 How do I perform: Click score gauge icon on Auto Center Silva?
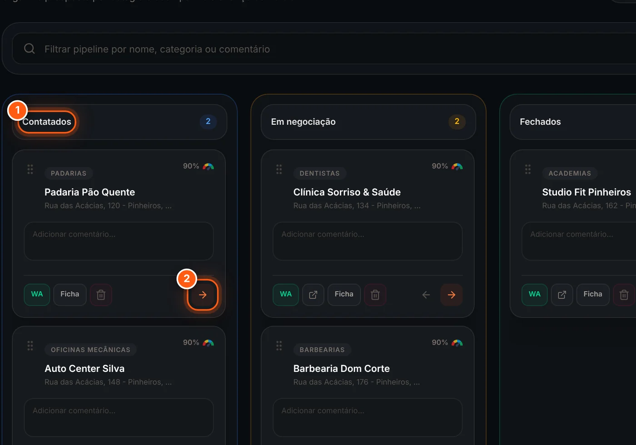pos(209,343)
